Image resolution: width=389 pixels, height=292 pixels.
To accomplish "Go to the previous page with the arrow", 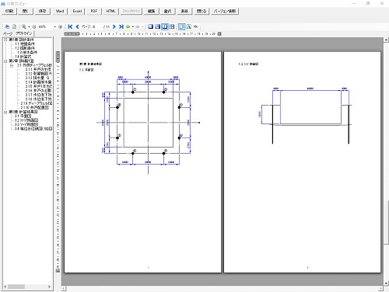I will [x=77, y=26].
